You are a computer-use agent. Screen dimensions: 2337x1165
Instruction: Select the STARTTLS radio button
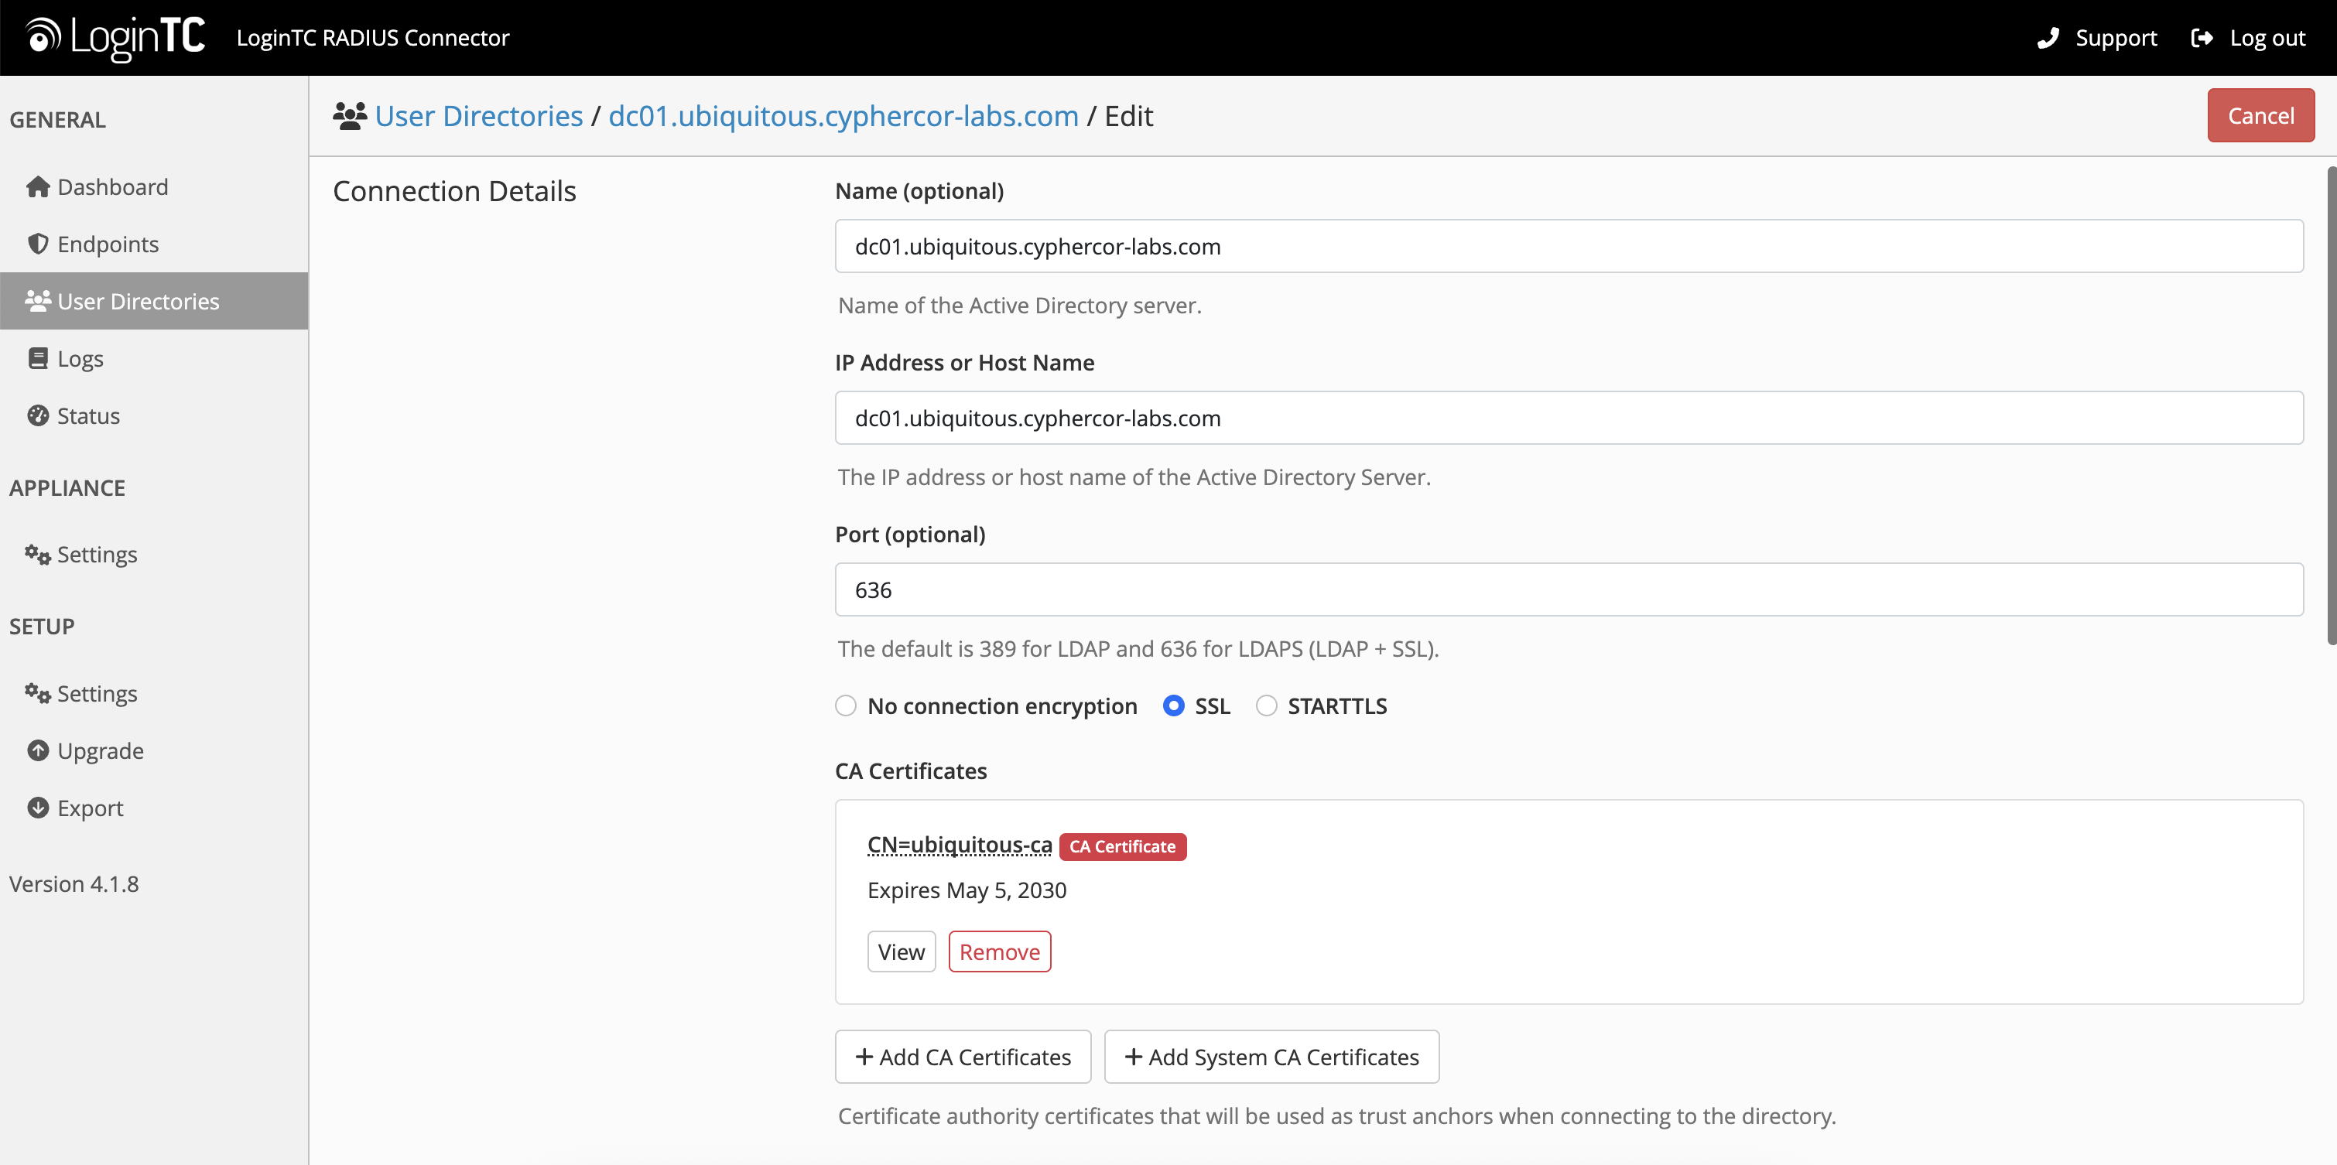1267,705
